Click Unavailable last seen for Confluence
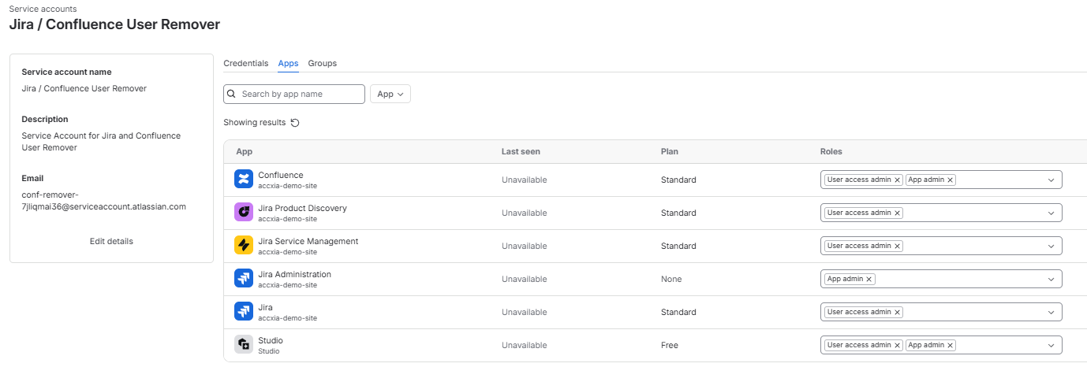Image resolution: width=1087 pixels, height=367 pixels. point(524,180)
